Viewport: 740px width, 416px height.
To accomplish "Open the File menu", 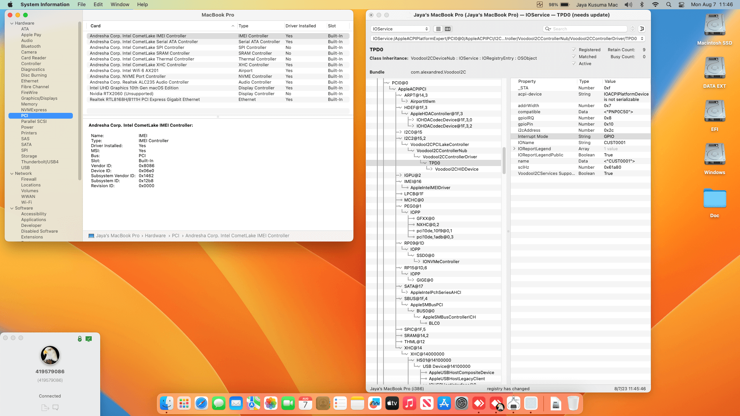I will pos(81,5).
